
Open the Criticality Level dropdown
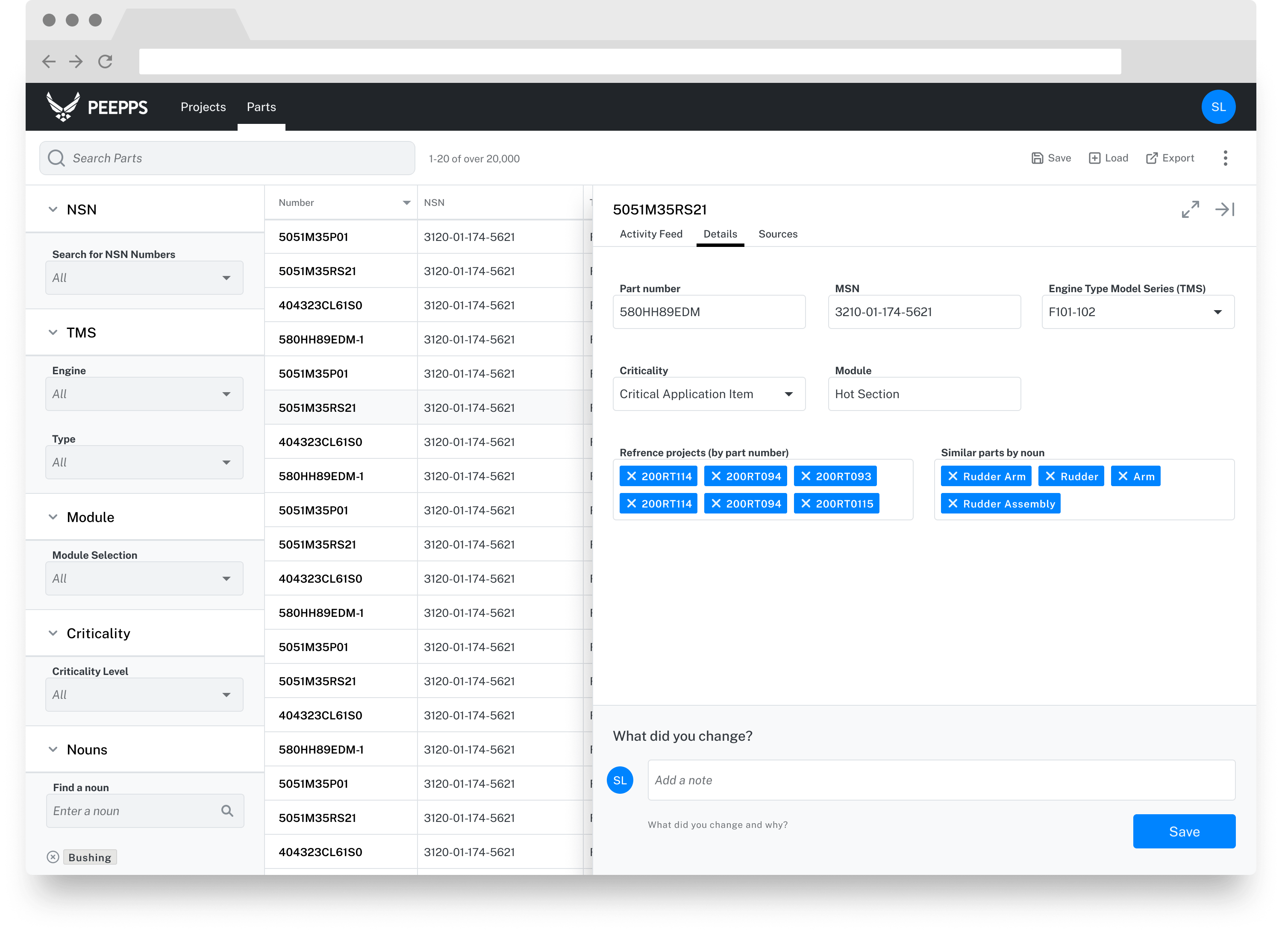[144, 695]
